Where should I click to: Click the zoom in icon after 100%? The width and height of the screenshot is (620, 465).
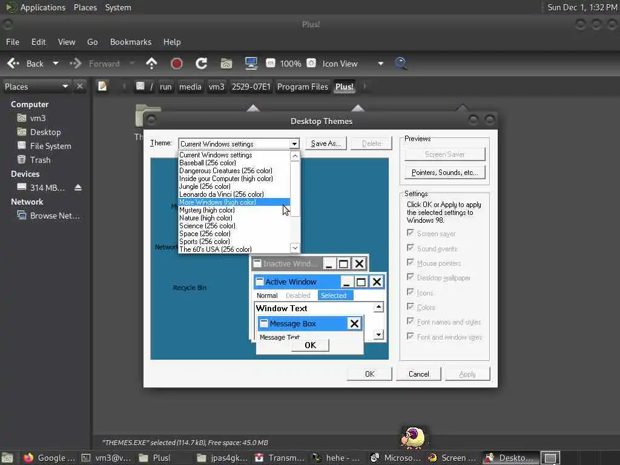[311, 63]
